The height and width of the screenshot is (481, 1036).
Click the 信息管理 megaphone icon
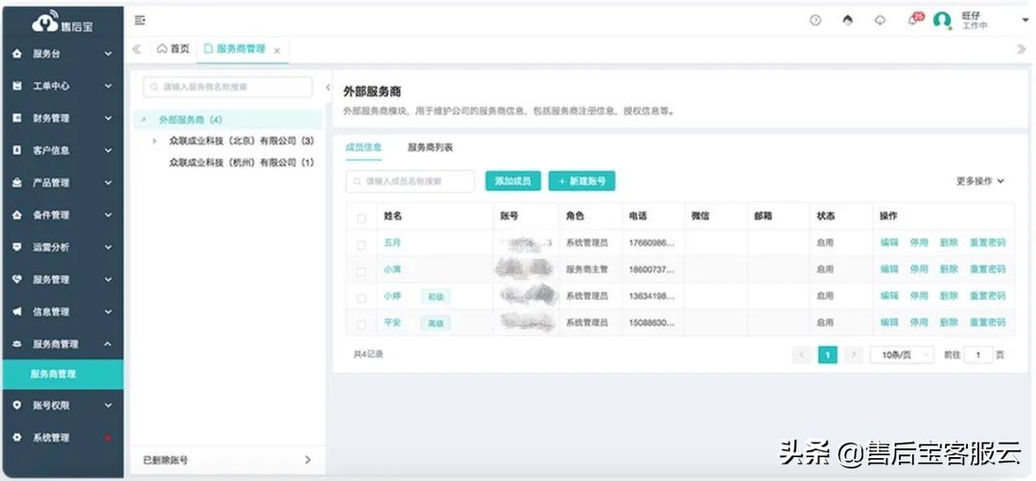pyautogui.click(x=17, y=311)
